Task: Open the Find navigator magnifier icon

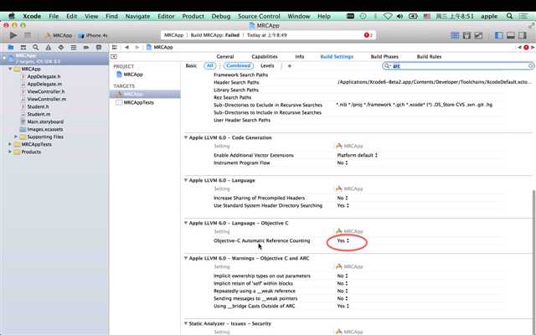Action: pyautogui.click(x=35, y=47)
